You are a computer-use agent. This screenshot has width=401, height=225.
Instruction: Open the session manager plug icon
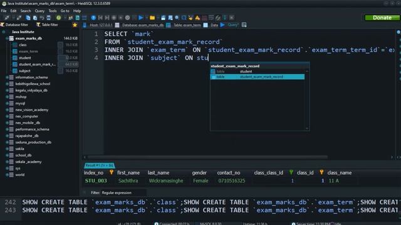click(x=7, y=17)
